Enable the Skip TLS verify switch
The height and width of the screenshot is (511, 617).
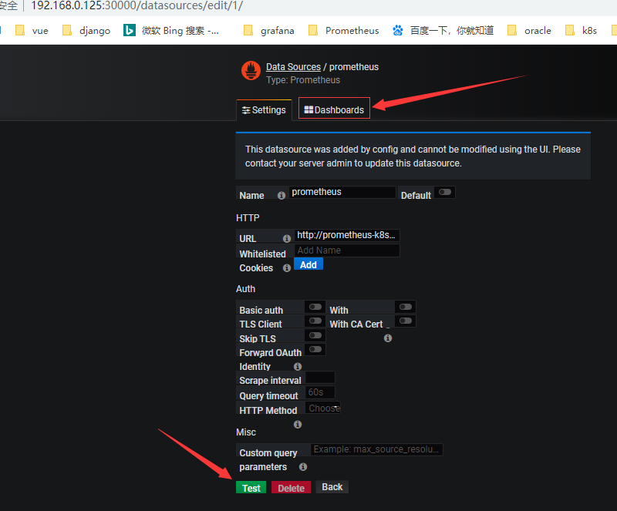pos(315,335)
